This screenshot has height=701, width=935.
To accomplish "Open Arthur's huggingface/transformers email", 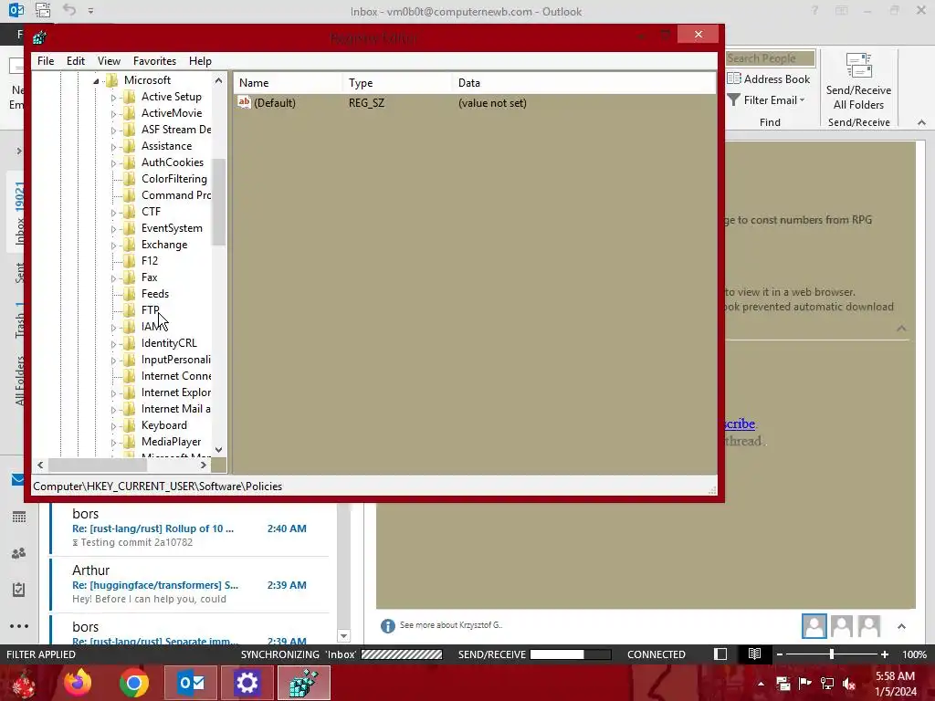I will pos(190,585).
